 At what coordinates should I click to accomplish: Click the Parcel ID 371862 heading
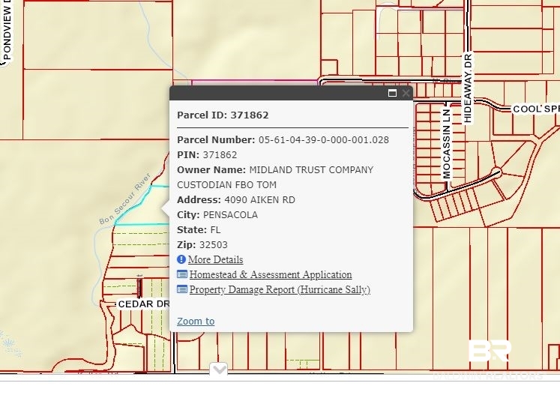click(223, 115)
